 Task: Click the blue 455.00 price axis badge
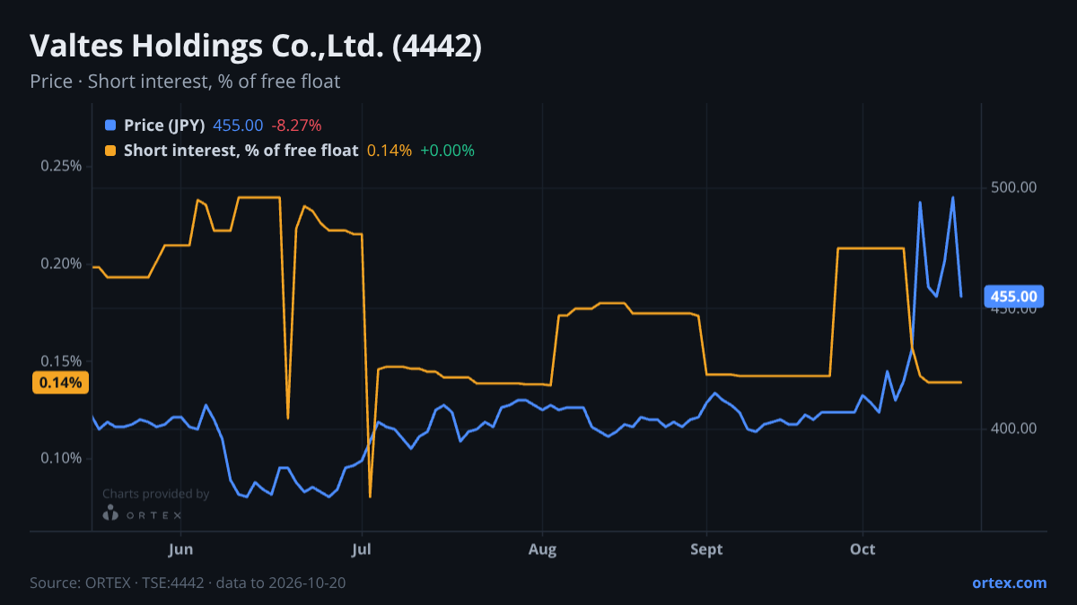click(1014, 296)
